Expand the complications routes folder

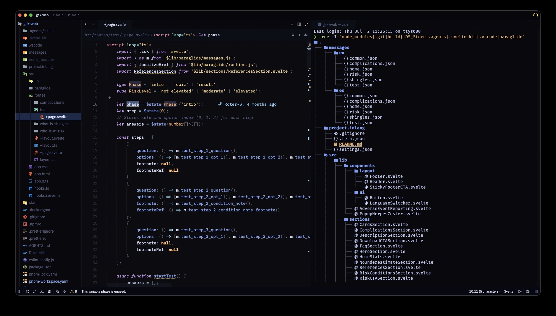(49, 102)
